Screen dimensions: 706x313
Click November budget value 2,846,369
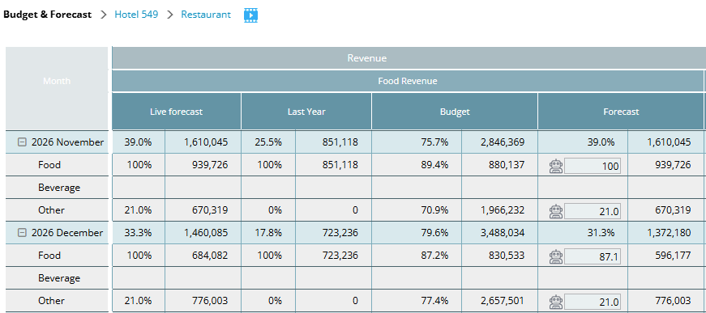click(x=503, y=142)
